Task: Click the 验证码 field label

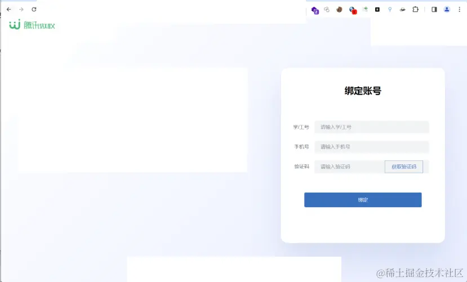Action: tap(302, 167)
